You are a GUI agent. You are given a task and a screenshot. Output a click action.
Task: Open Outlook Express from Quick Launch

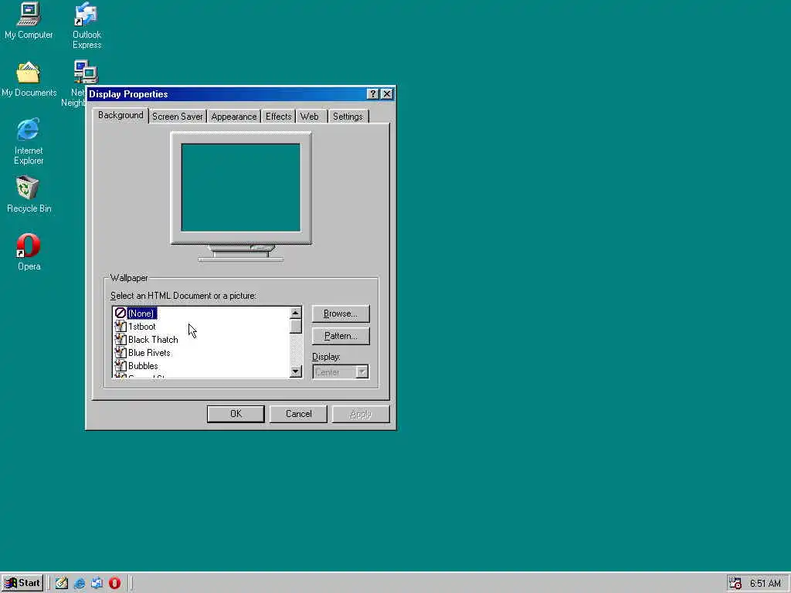coord(97,583)
